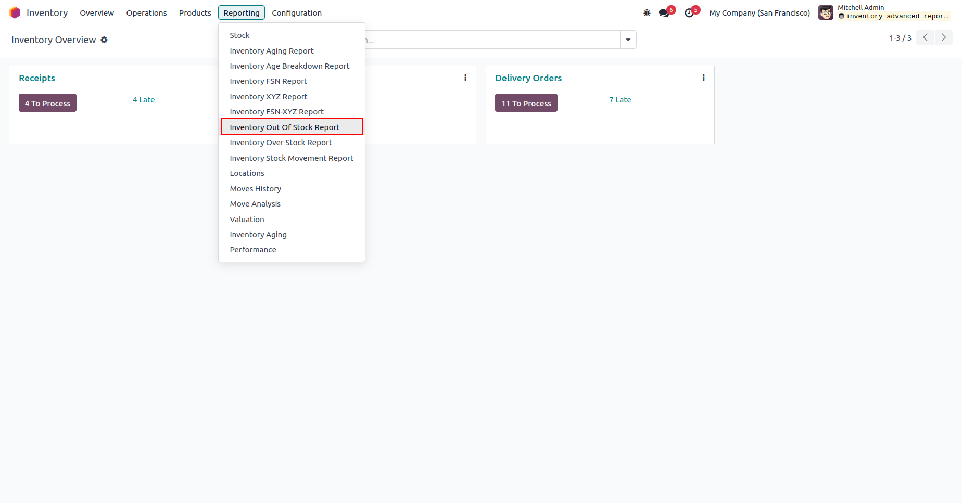Select Inventory Stock Movement Report
The height and width of the screenshot is (503, 962).
tap(292, 158)
